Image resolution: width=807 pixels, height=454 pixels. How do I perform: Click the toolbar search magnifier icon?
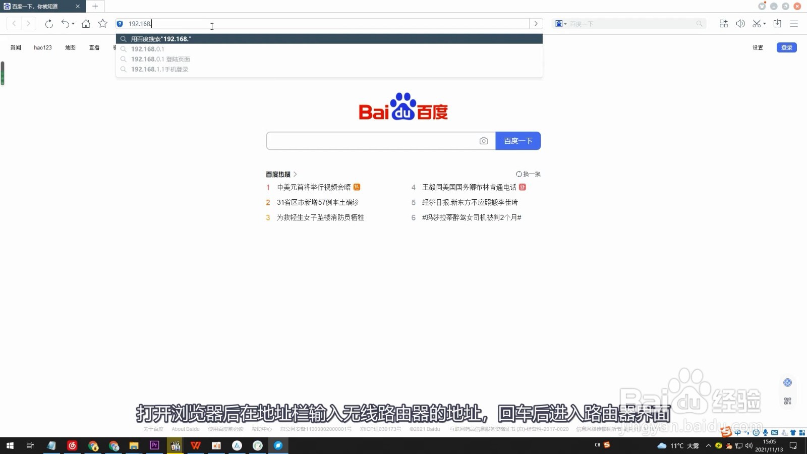[699, 24]
